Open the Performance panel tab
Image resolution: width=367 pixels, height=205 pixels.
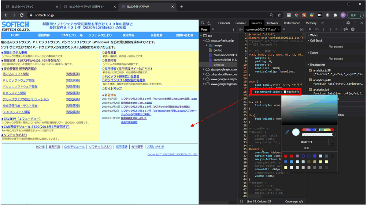click(x=292, y=23)
